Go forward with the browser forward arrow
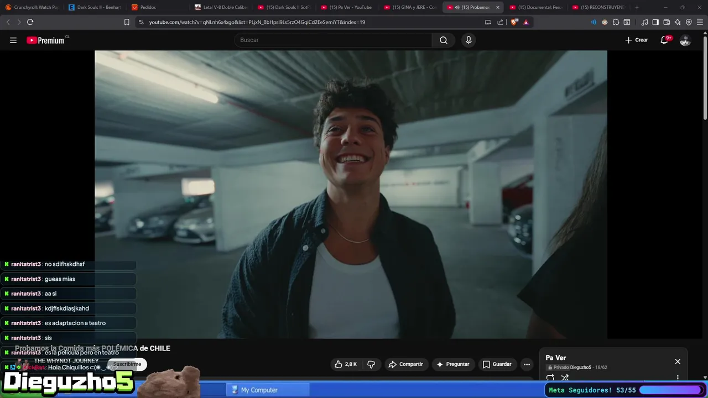This screenshot has width=708, height=398. tap(19, 22)
